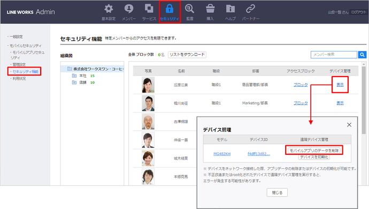Click the ログアウト button

358,12
